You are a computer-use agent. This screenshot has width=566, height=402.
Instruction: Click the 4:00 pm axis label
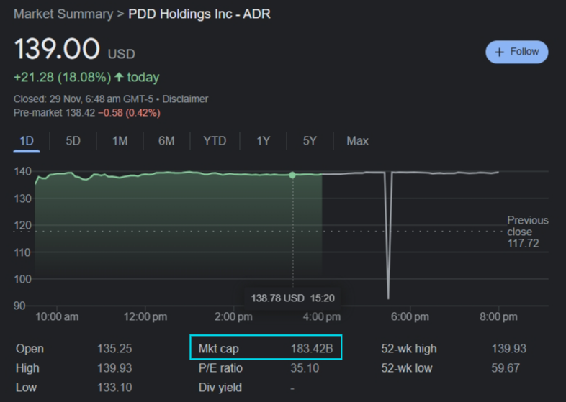[322, 317]
